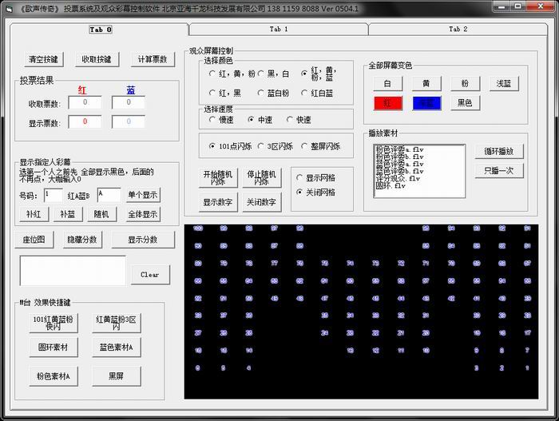559x421 pixels.
Task: Choose the 快速 speed option
Action: tap(290, 120)
